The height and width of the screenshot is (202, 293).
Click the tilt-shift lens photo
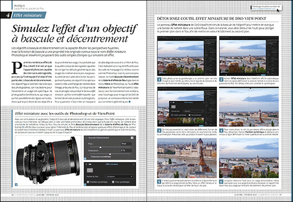pos(48,161)
